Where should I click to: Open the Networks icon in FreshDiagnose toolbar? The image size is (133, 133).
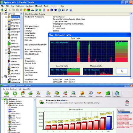(x=73, y=94)
